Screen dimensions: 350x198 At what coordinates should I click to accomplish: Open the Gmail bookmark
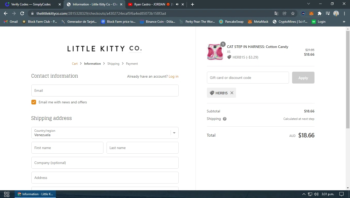[11, 22]
